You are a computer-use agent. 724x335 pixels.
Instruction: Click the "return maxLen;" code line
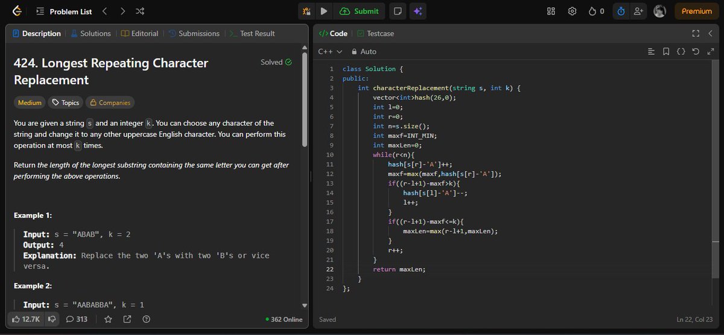(x=399, y=269)
